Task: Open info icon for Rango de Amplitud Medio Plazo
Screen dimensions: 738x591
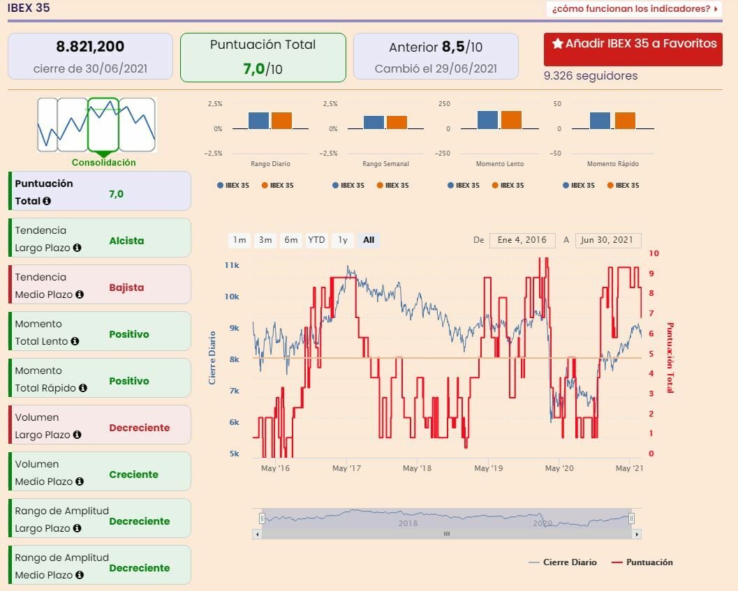Action: (80, 575)
